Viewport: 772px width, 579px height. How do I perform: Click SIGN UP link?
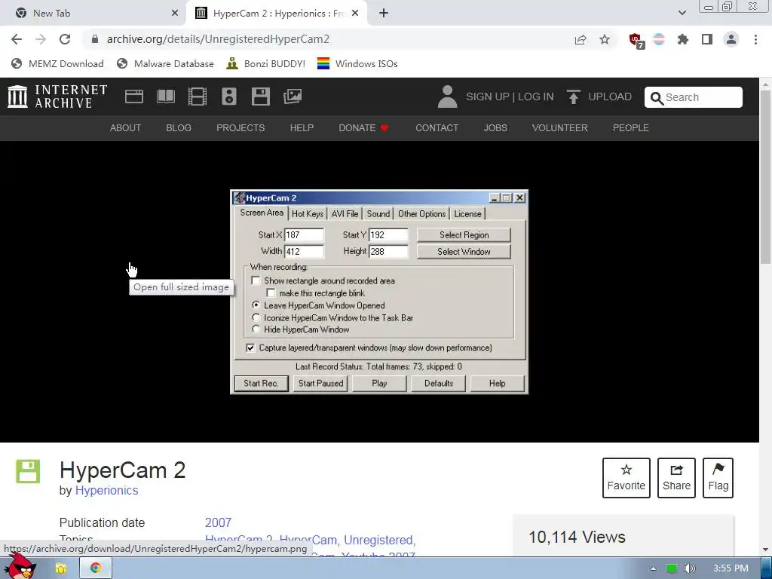(488, 97)
